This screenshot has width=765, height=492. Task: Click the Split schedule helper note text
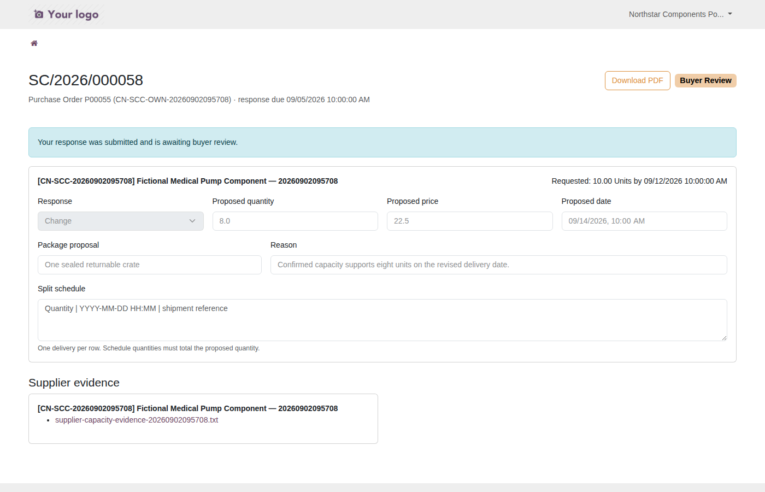click(149, 348)
